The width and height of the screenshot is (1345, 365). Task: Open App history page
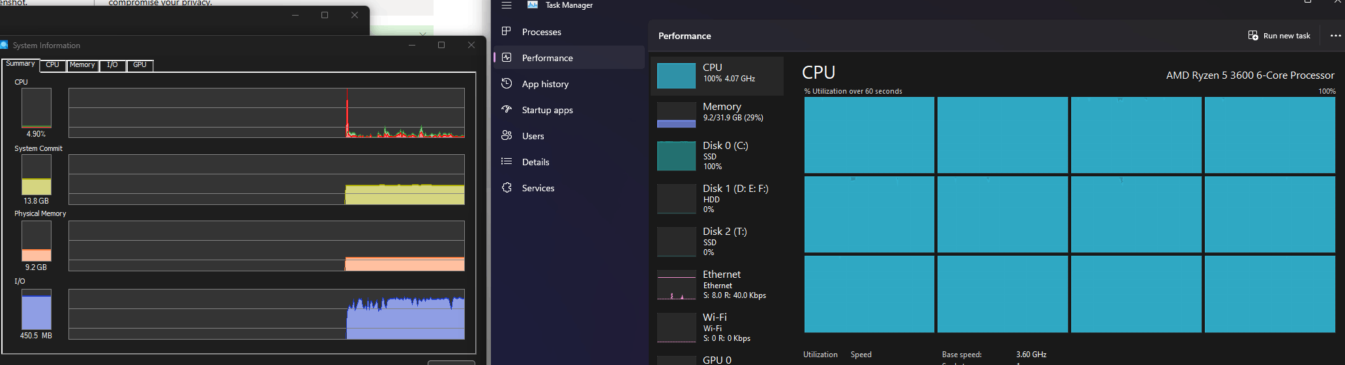click(x=569, y=84)
